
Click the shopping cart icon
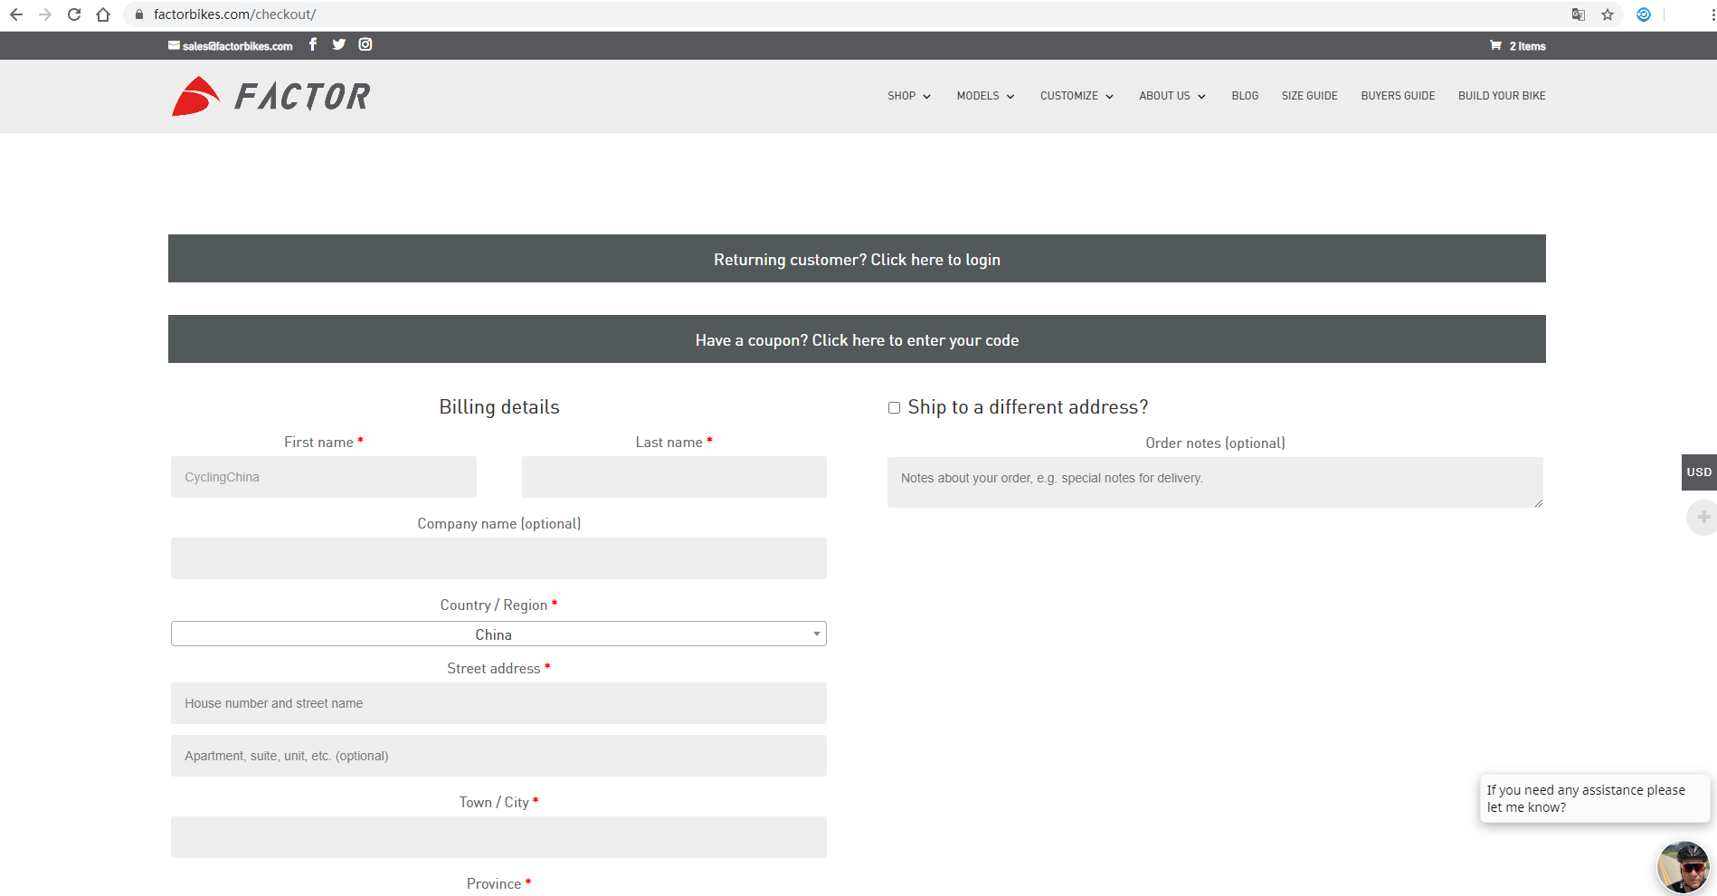click(x=1495, y=45)
